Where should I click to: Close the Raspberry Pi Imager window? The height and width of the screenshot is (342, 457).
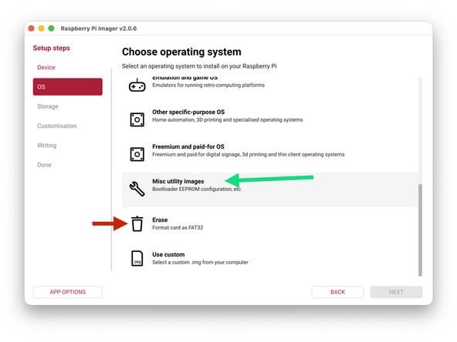[x=32, y=28]
